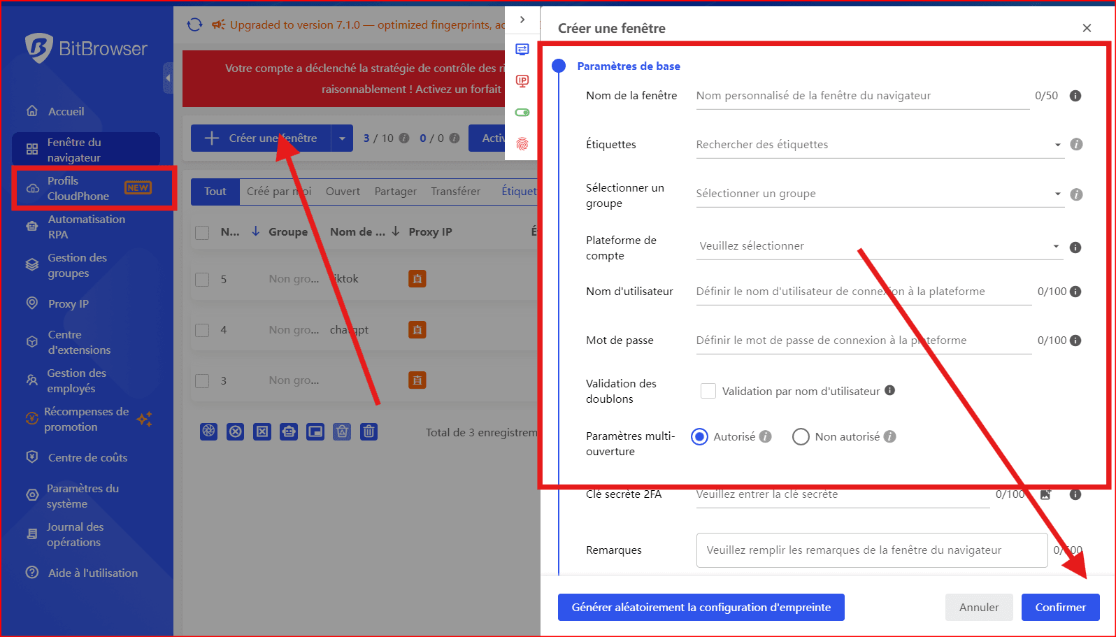This screenshot has width=1116, height=637.
Task: Click the robot icon in bottom toolbar
Action: pos(289,431)
